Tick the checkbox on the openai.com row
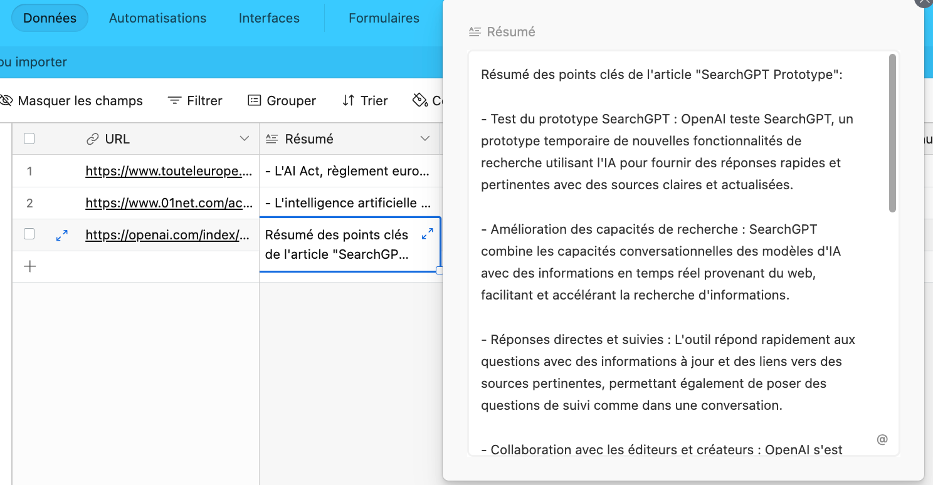This screenshot has height=485, width=933. (x=29, y=234)
